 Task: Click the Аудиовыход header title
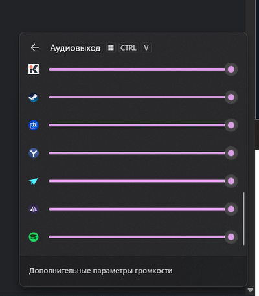(75, 48)
